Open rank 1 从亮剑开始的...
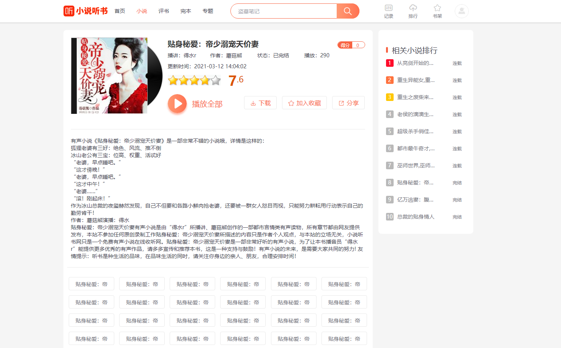 pos(415,63)
